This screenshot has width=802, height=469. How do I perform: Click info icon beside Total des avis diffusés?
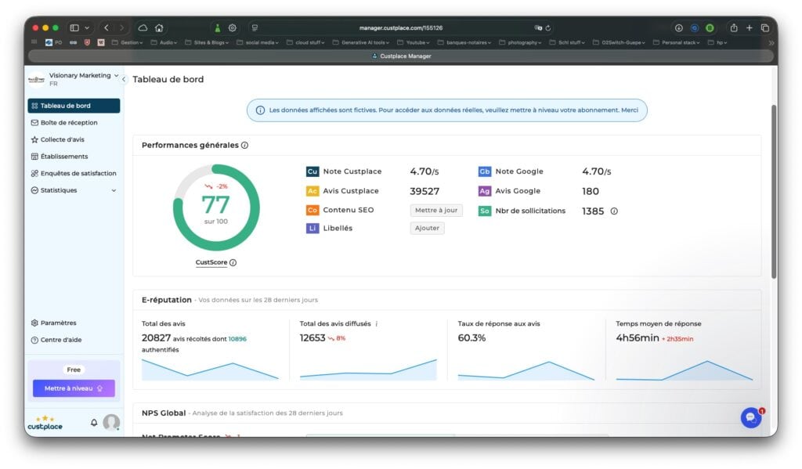pos(377,323)
